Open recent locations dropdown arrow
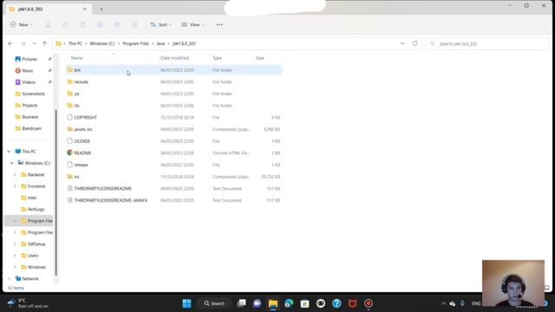This screenshot has height=312, width=555. (x=34, y=43)
